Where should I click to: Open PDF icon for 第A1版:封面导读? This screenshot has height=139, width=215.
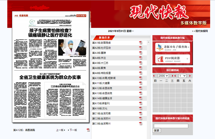coord(141,43)
